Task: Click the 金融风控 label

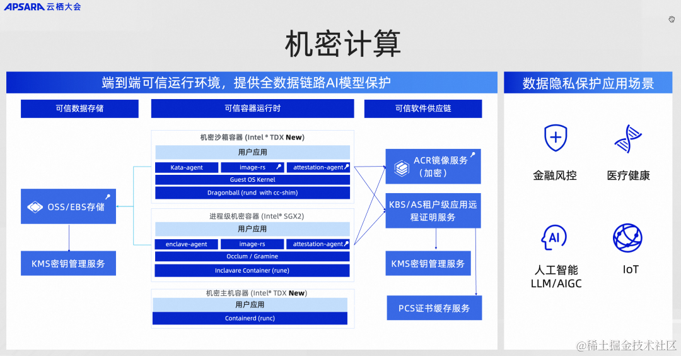Action: (x=555, y=175)
